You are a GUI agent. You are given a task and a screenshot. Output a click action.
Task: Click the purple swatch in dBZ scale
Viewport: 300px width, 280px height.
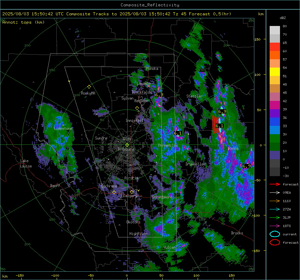coord(275,113)
